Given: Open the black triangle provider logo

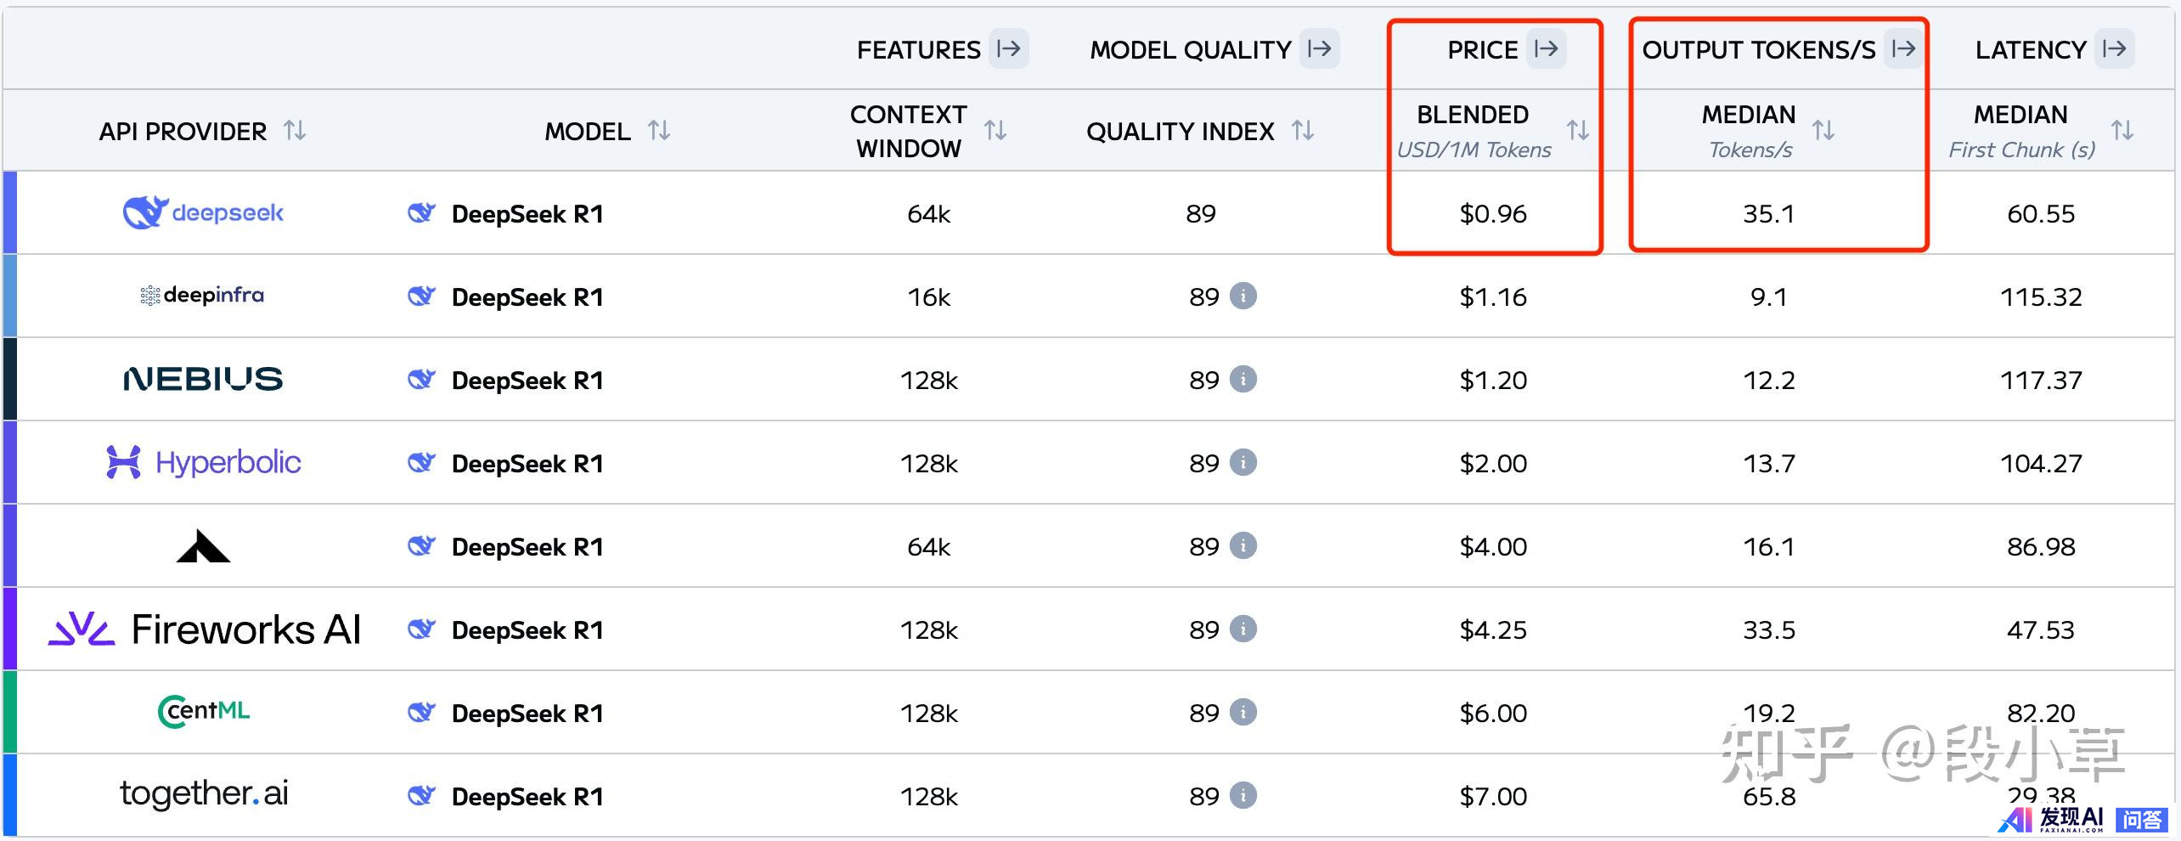Looking at the screenshot, I should point(203,546).
